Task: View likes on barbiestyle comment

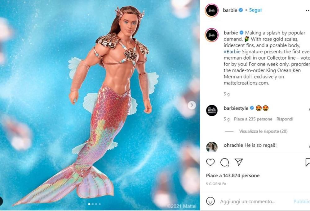Action: coord(253,119)
